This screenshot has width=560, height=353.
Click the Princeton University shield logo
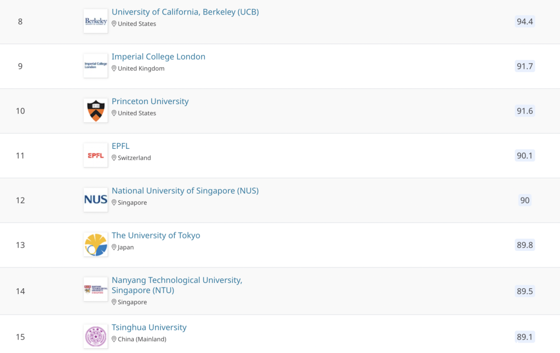pos(95,110)
